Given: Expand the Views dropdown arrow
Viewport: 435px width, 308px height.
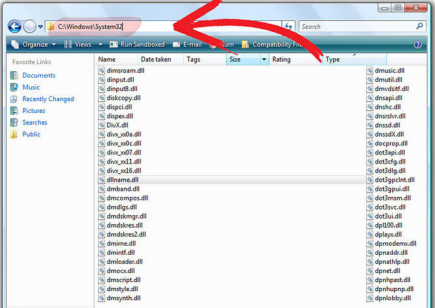Looking at the screenshot, I should (x=100, y=44).
